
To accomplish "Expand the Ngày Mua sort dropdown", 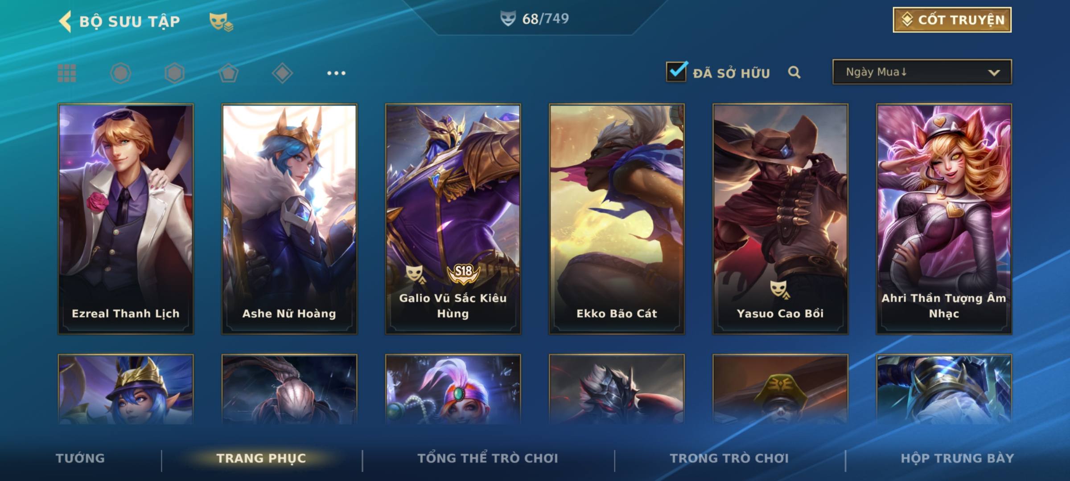I will click(x=922, y=72).
